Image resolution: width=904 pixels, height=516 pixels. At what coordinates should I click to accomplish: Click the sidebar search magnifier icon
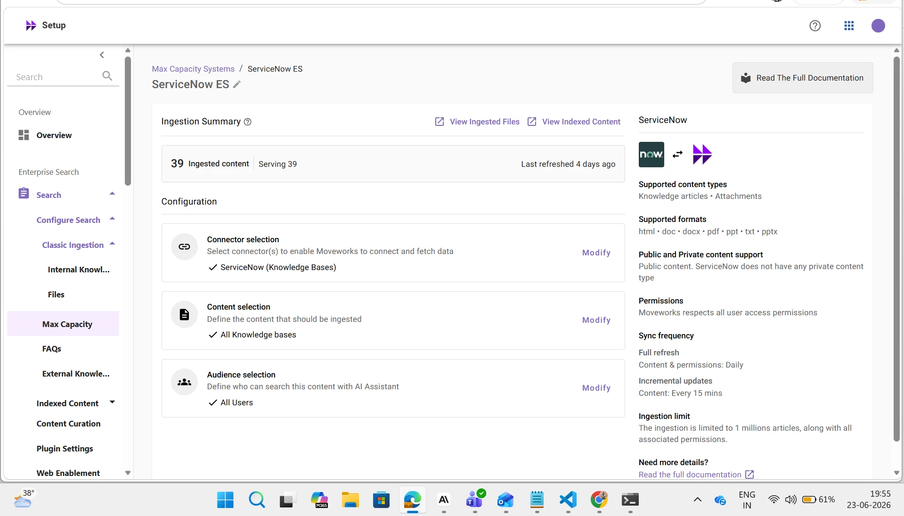107,76
